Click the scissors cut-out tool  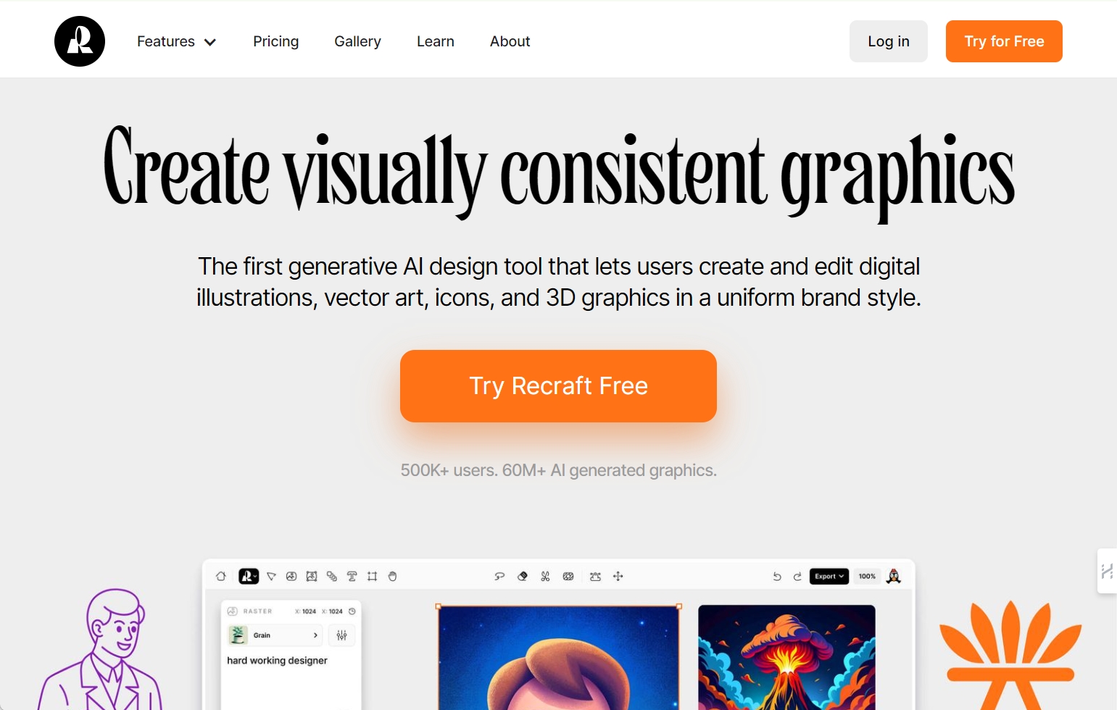[x=545, y=577]
